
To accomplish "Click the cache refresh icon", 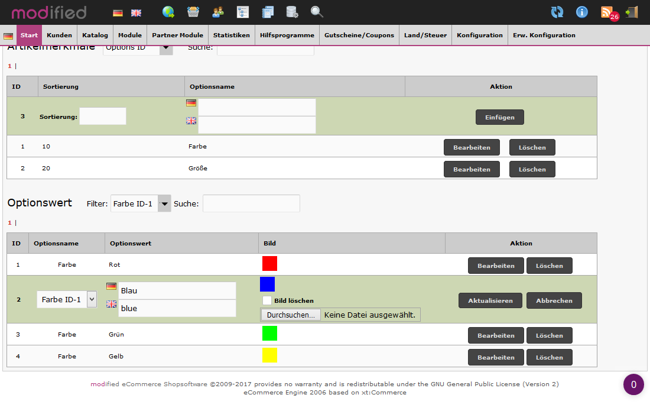I will (557, 12).
